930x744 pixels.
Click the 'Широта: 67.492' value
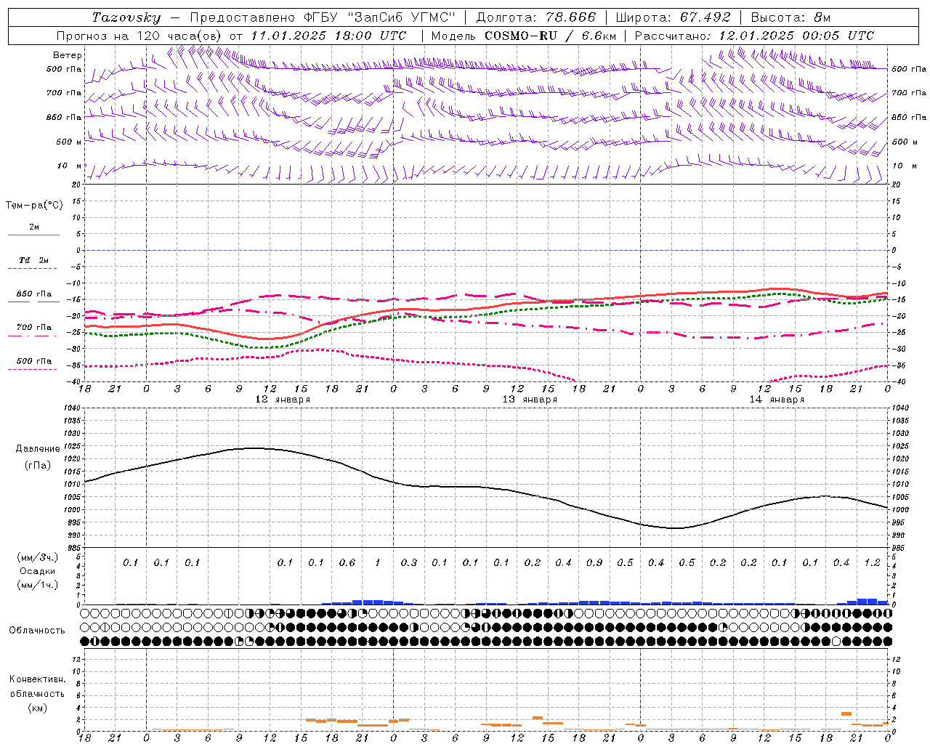click(x=673, y=17)
